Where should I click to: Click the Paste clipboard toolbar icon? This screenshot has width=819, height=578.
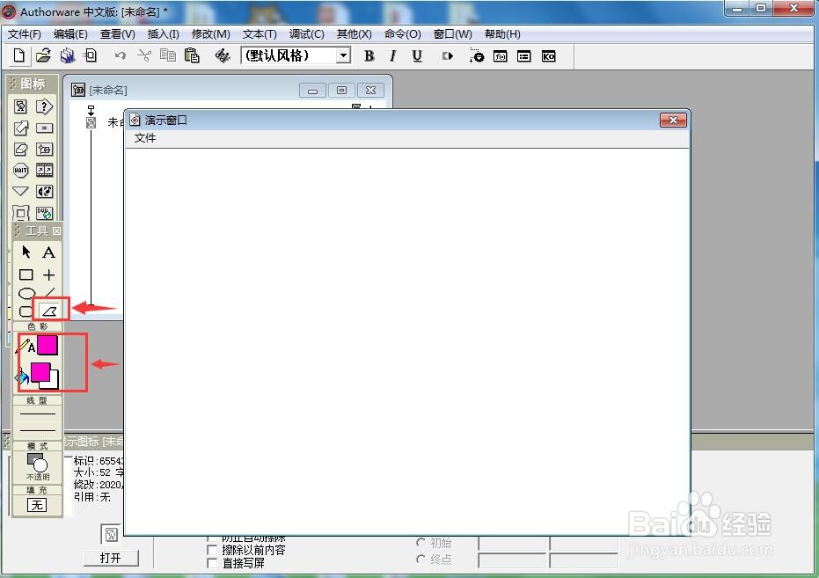192,55
